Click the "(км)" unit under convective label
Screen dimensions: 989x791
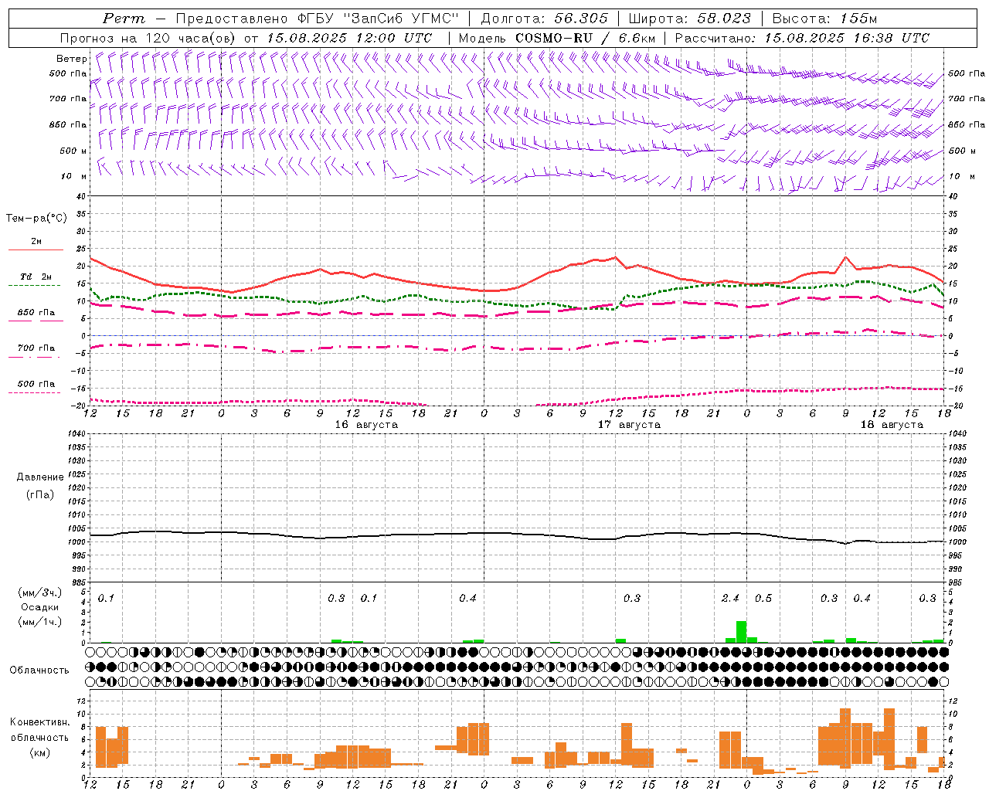click(39, 752)
